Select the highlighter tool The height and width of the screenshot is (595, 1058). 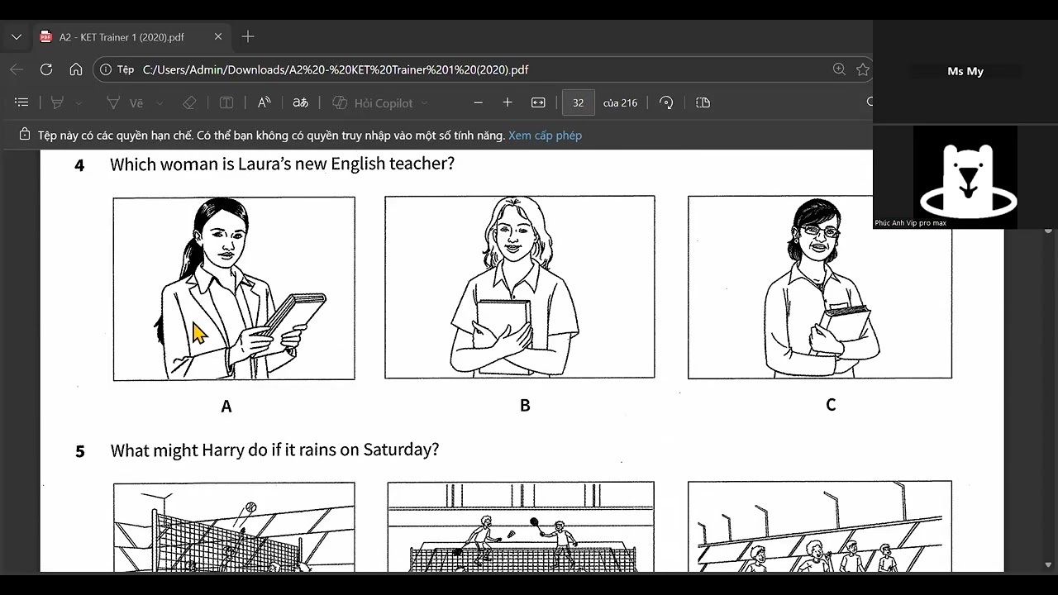(x=57, y=102)
